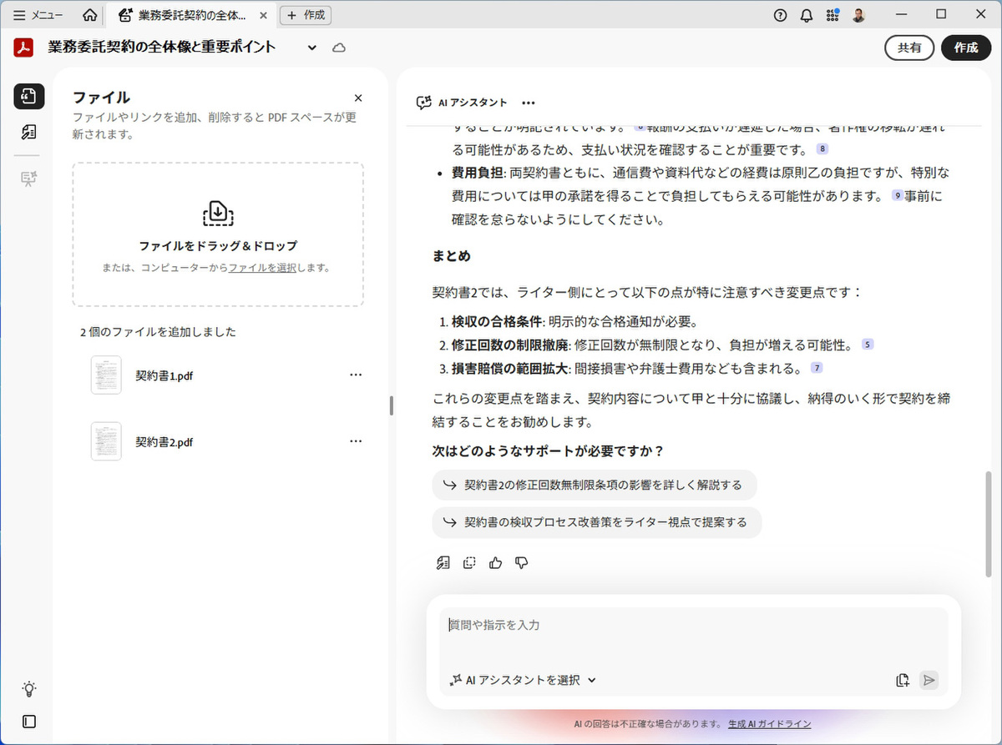Click the help question mark icon

click(780, 15)
